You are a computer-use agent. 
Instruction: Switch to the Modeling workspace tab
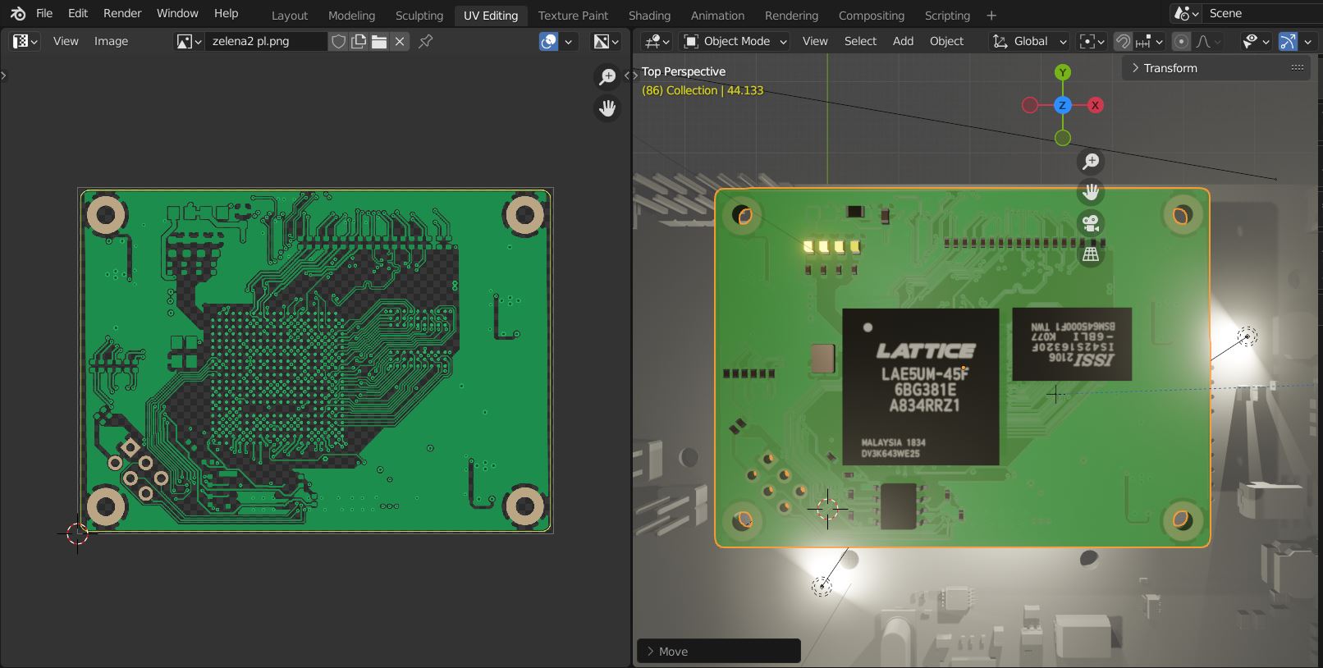point(351,16)
